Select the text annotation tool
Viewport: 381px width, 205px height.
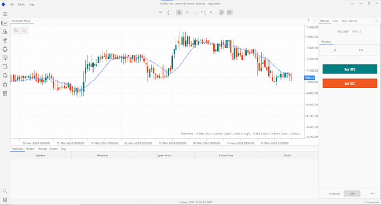point(211,12)
